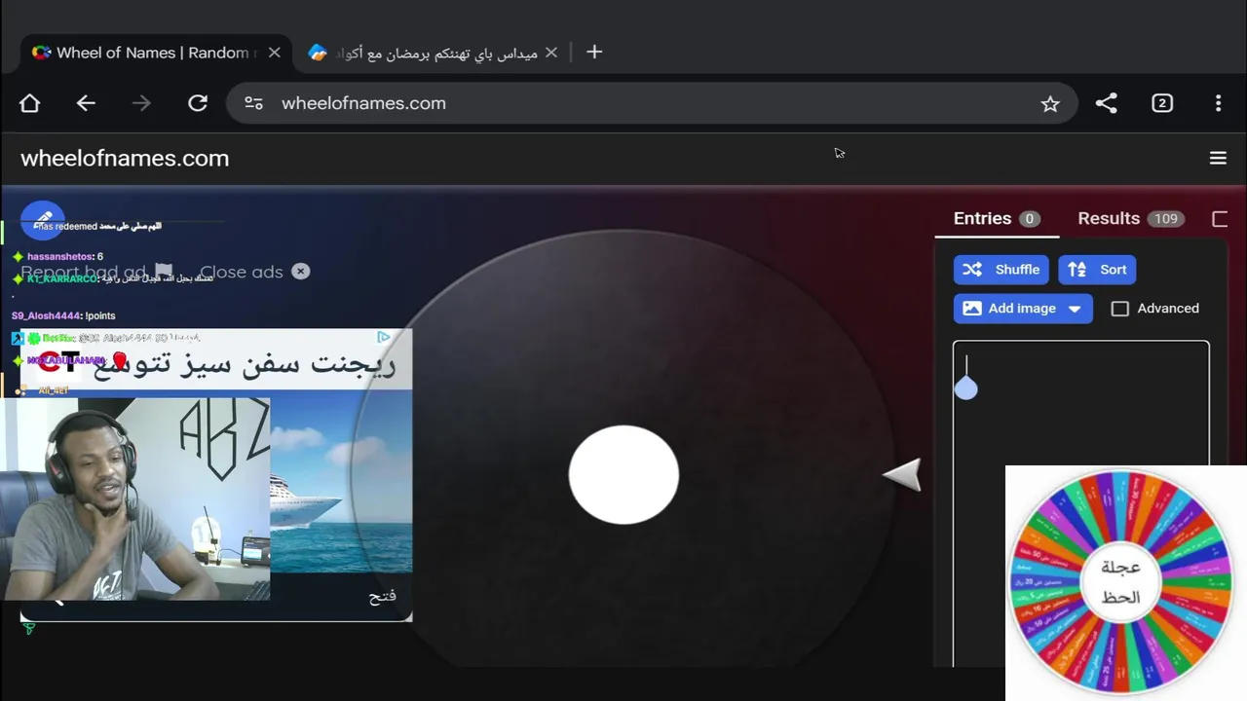Click the forward navigation arrow
The height and width of the screenshot is (701, 1247).
[x=141, y=103]
